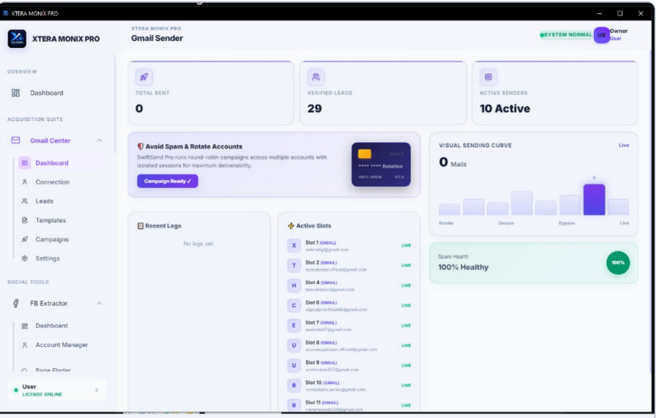The height and width of the screenshot is (418, 661).
Task: Click the 'Bypass' label under curve
Action: click(567, 223)
